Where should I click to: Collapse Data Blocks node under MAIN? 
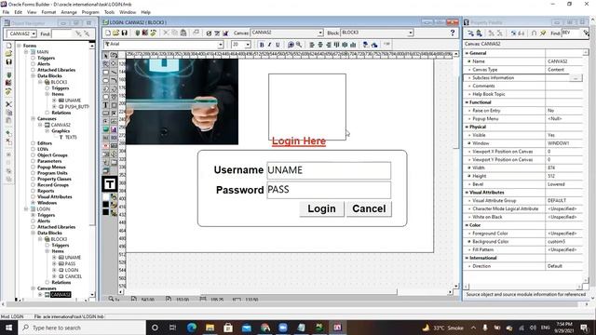tap(34, 76)
